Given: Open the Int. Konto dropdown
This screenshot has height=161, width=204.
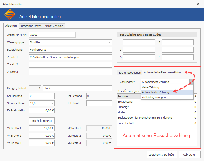Looking at the screenshot, I should coord(110,103).
